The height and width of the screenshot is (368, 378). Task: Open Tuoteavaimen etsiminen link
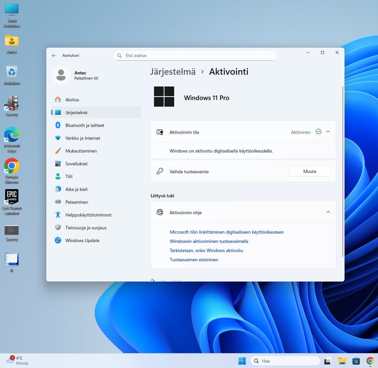pyautogui.click(x=194, y=260)
